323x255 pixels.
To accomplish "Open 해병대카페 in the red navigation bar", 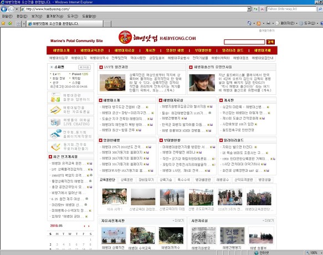I will pyautogui.click(x=262, y=50).
